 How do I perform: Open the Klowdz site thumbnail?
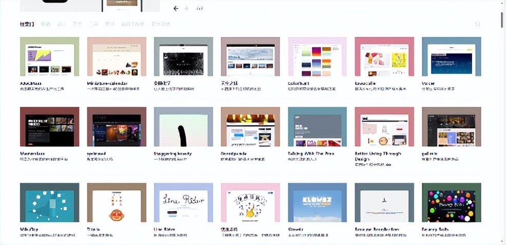pyautogui.click(x=317, y=202)
